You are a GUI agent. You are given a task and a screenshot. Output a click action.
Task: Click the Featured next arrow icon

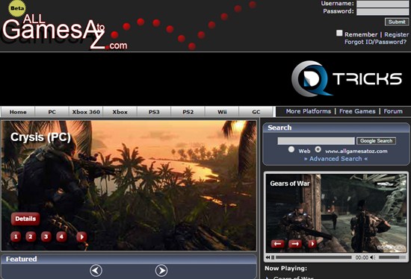tap(161, 271)
